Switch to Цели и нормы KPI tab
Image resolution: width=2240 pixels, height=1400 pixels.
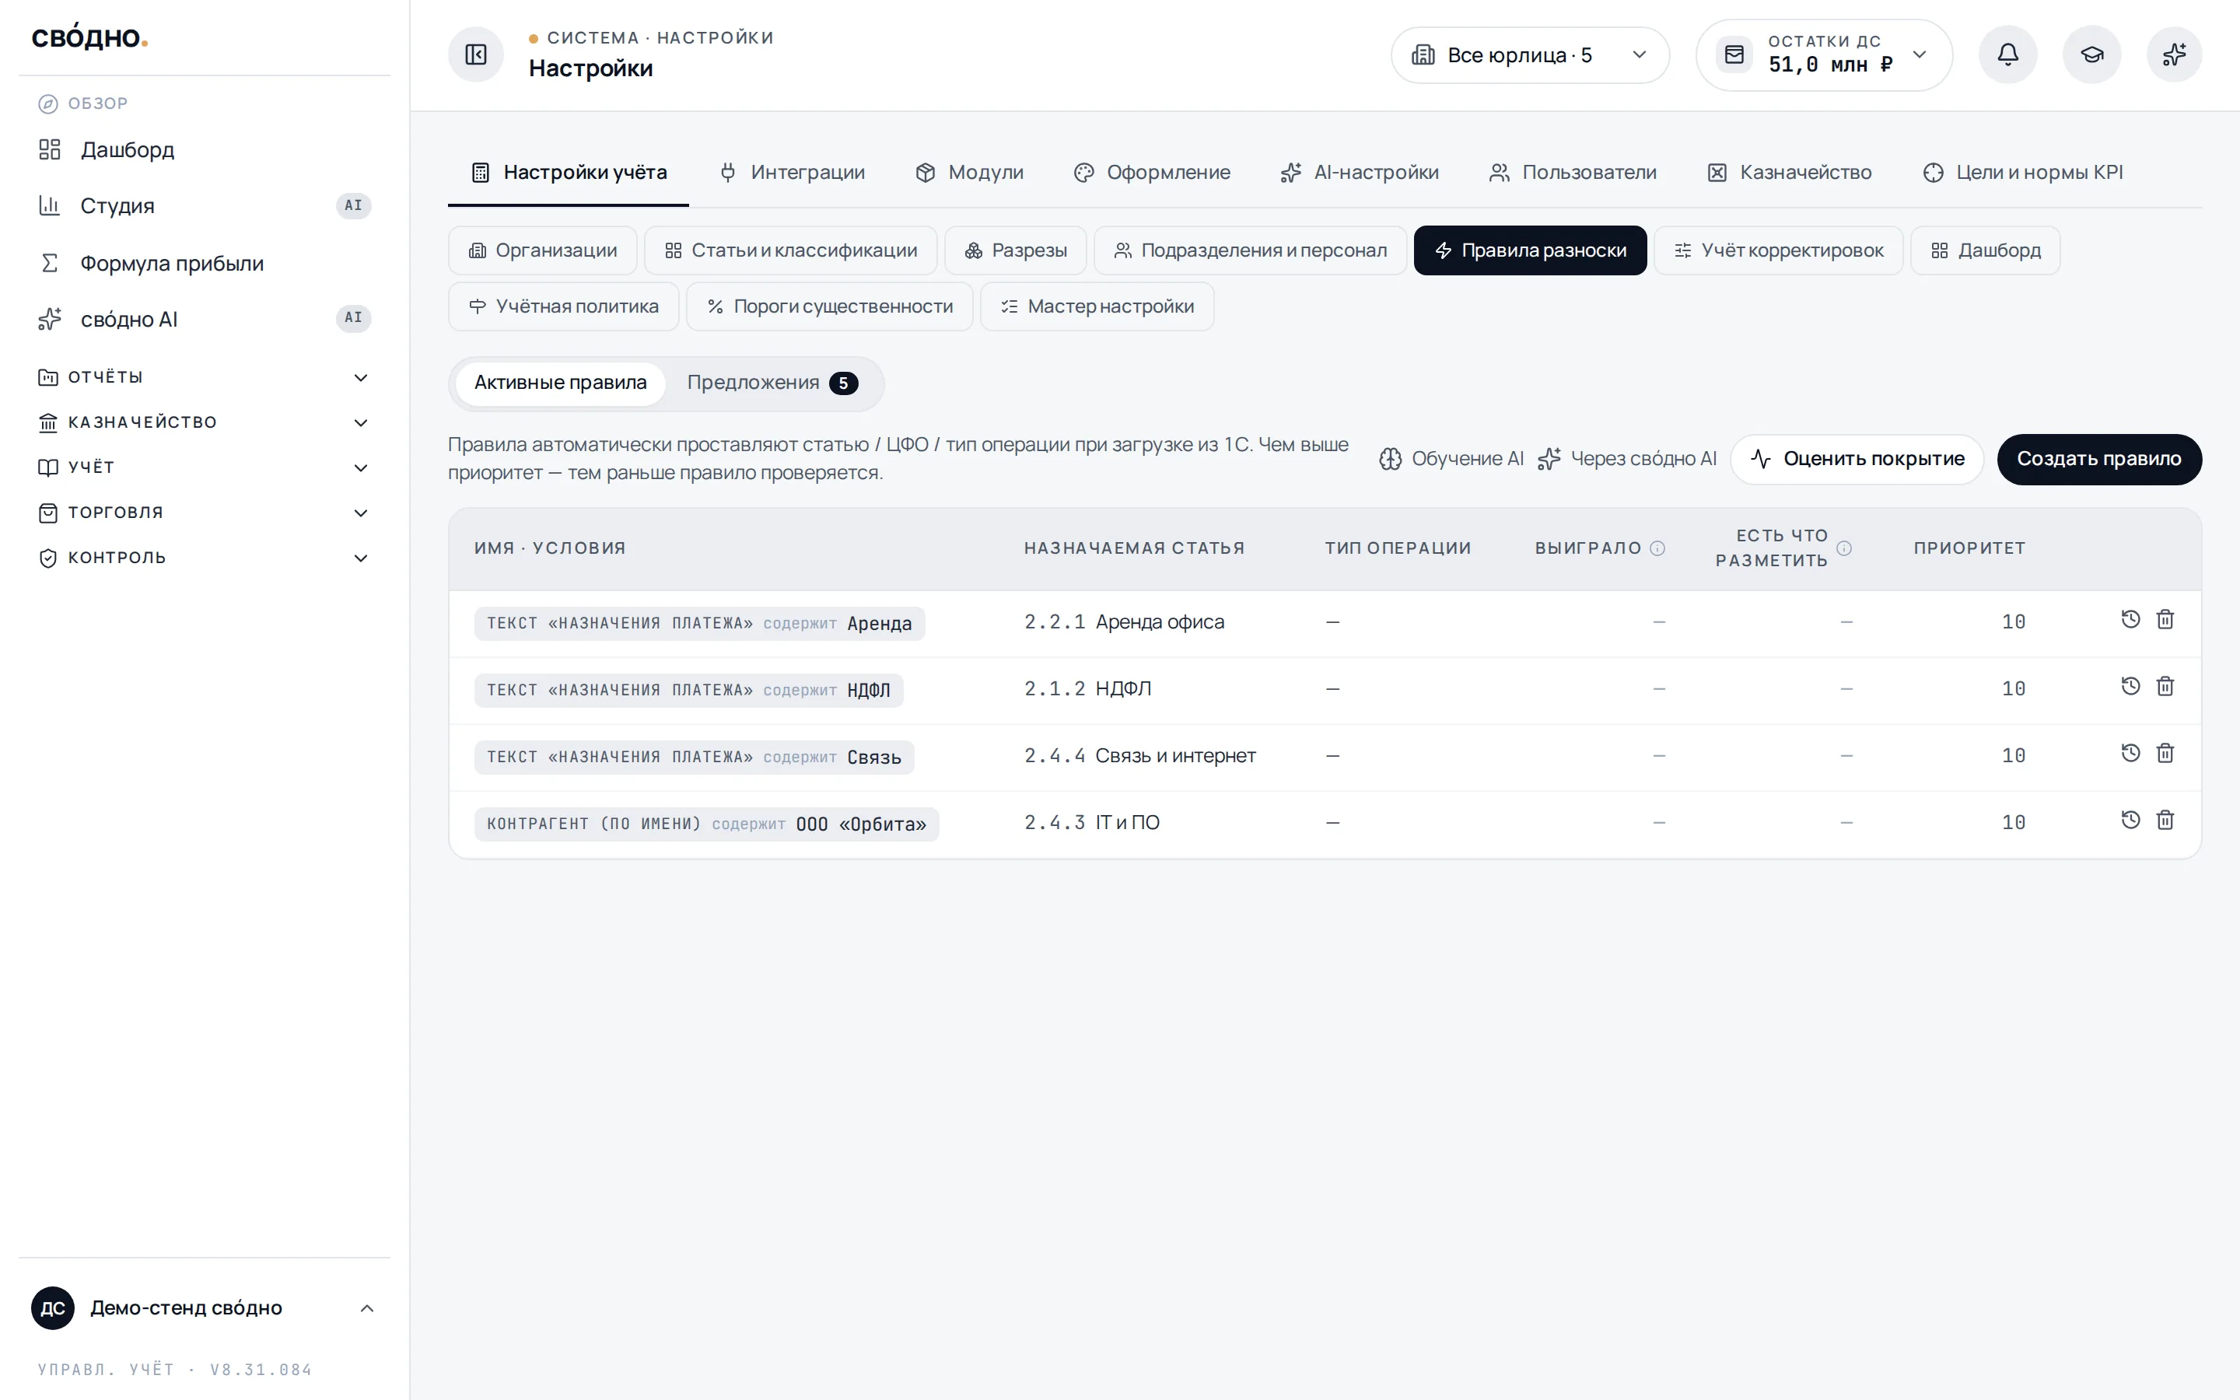point(2024,172)
